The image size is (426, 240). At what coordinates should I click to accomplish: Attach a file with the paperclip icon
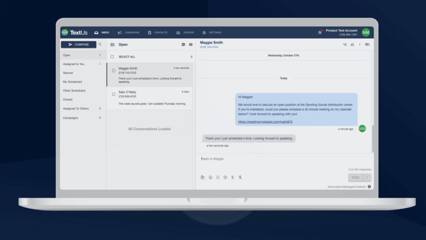coord(232,177)
